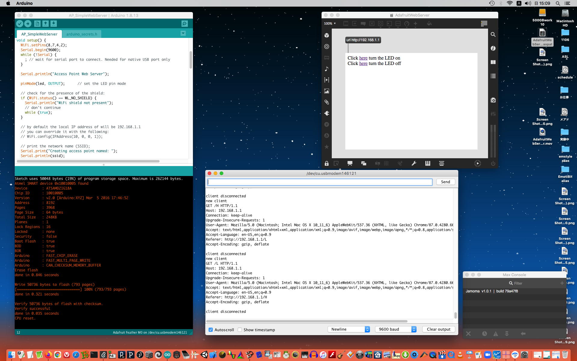Expand the Arduino tab menu arrow

click(x=183, y=33)
